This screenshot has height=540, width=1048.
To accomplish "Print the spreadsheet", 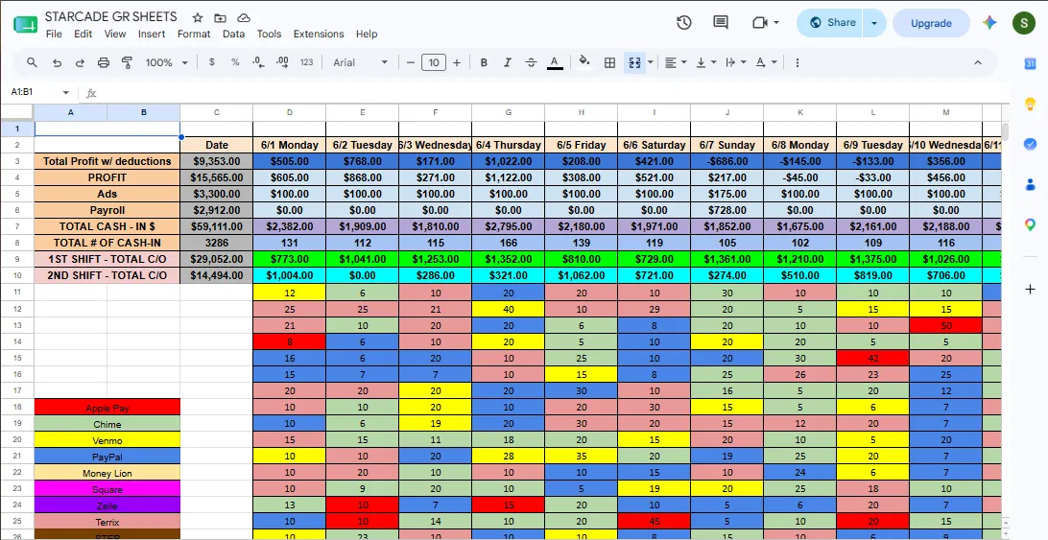I will point(103,62).
